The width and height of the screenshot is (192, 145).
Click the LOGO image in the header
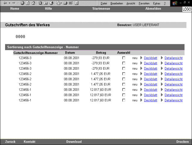click(x=187, y=9)
